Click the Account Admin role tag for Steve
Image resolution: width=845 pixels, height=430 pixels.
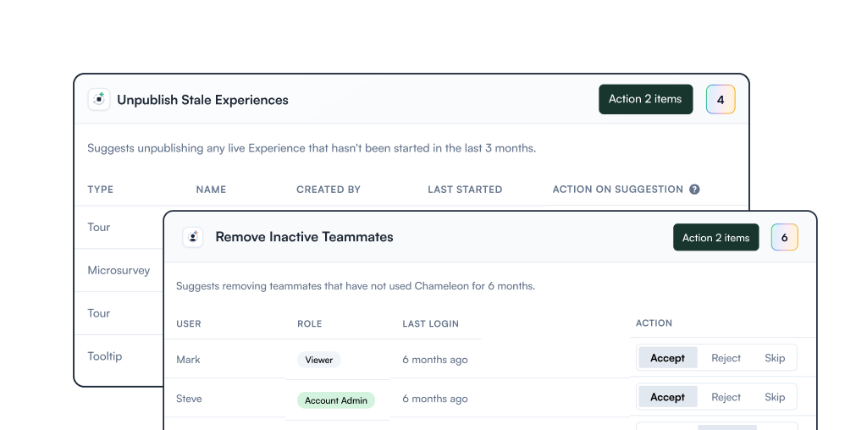pyautogui.click(x=335, y=400)
